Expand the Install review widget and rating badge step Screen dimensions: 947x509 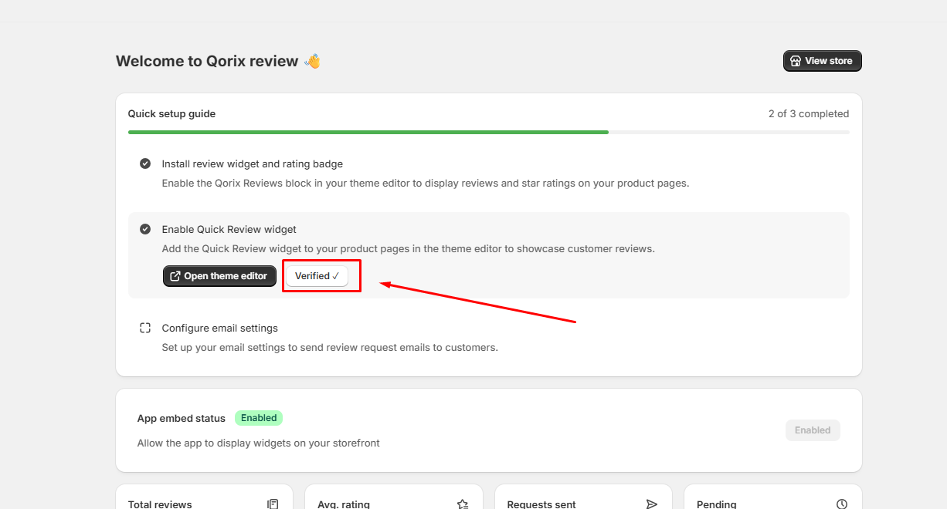coord(252,163)
